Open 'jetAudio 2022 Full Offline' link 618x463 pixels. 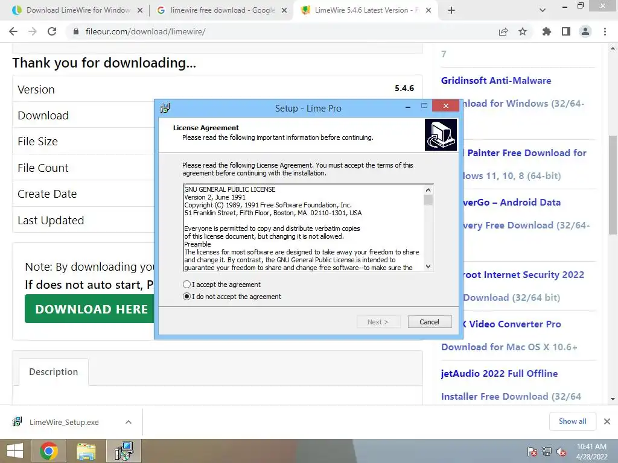coord(499,373)
